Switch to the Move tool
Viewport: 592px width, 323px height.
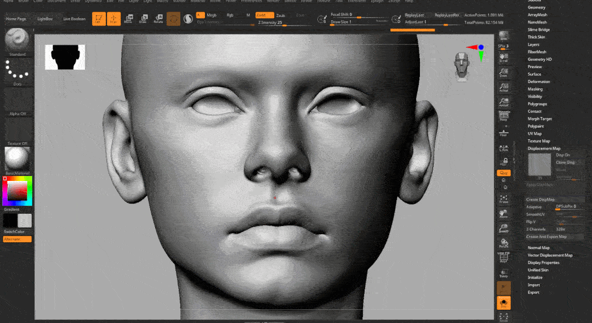click(128, 19)
